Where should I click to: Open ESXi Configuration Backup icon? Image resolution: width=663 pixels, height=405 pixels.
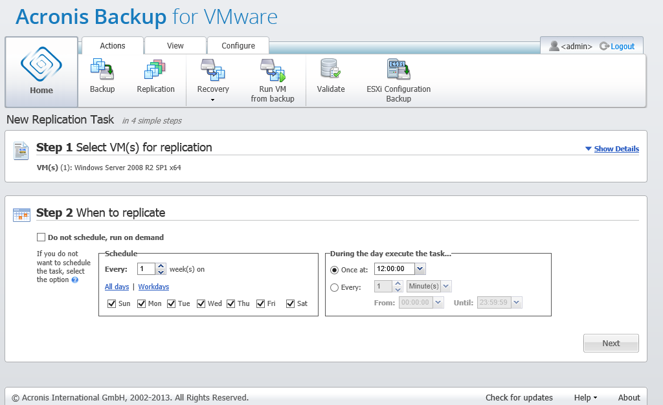[398, 69]
